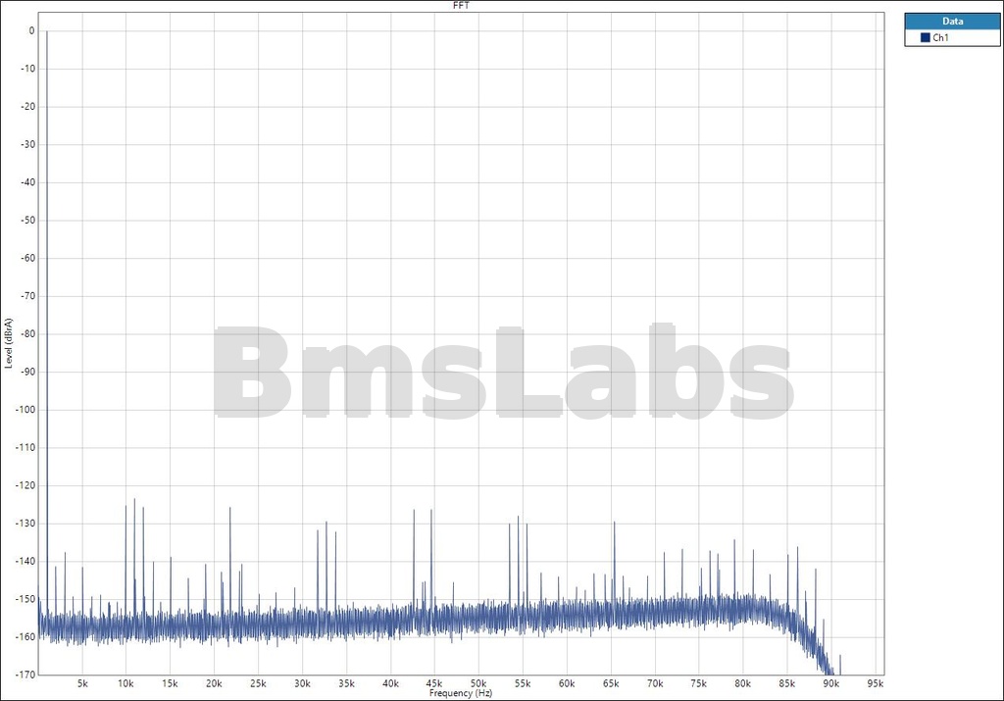Click the Ch1 blue color swatch in legend
Viewport: 1004px width, 701px height.
click(925, 38)
